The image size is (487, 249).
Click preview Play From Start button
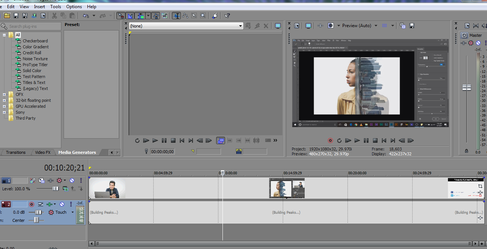348,140
